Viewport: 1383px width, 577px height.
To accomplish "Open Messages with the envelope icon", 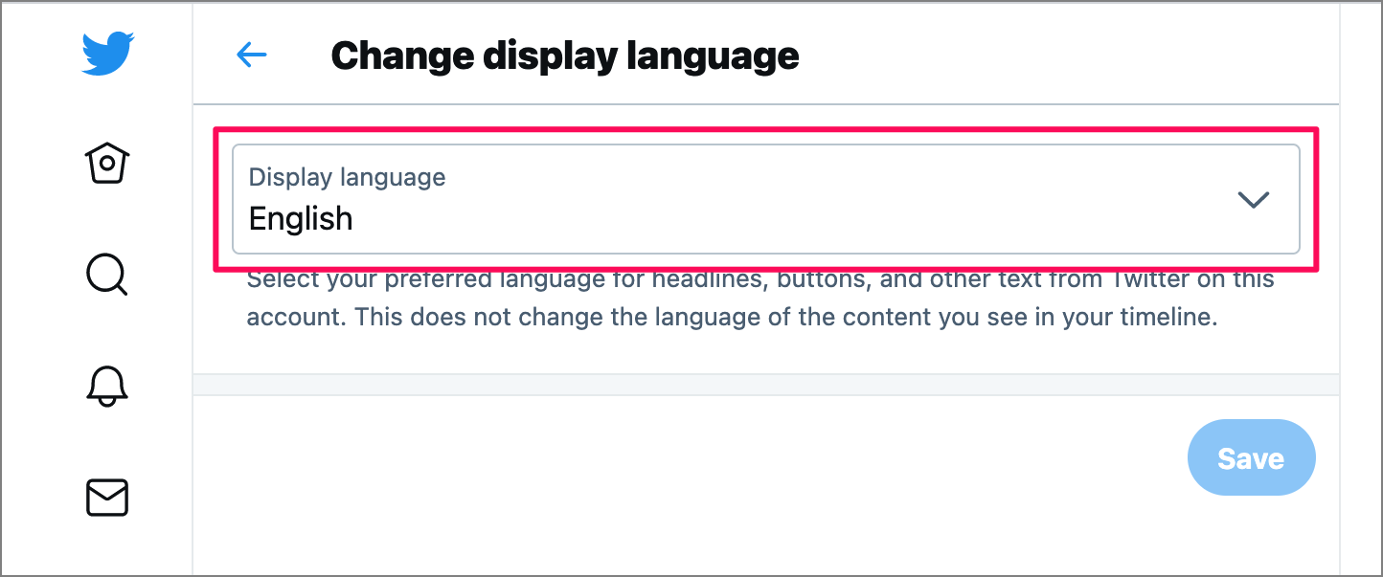I will tap(107, 498).
